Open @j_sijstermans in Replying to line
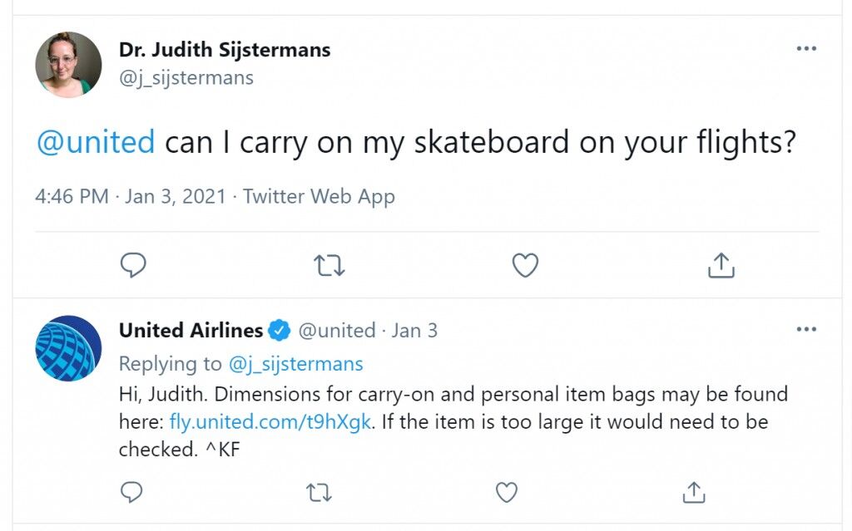The width and height of the screenshot is (852, 531). click(x=295, y=364)
